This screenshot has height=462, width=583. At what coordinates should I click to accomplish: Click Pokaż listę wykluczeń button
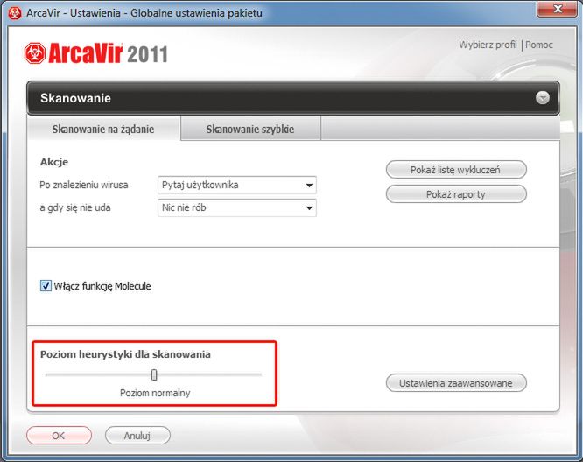point(456,170)
